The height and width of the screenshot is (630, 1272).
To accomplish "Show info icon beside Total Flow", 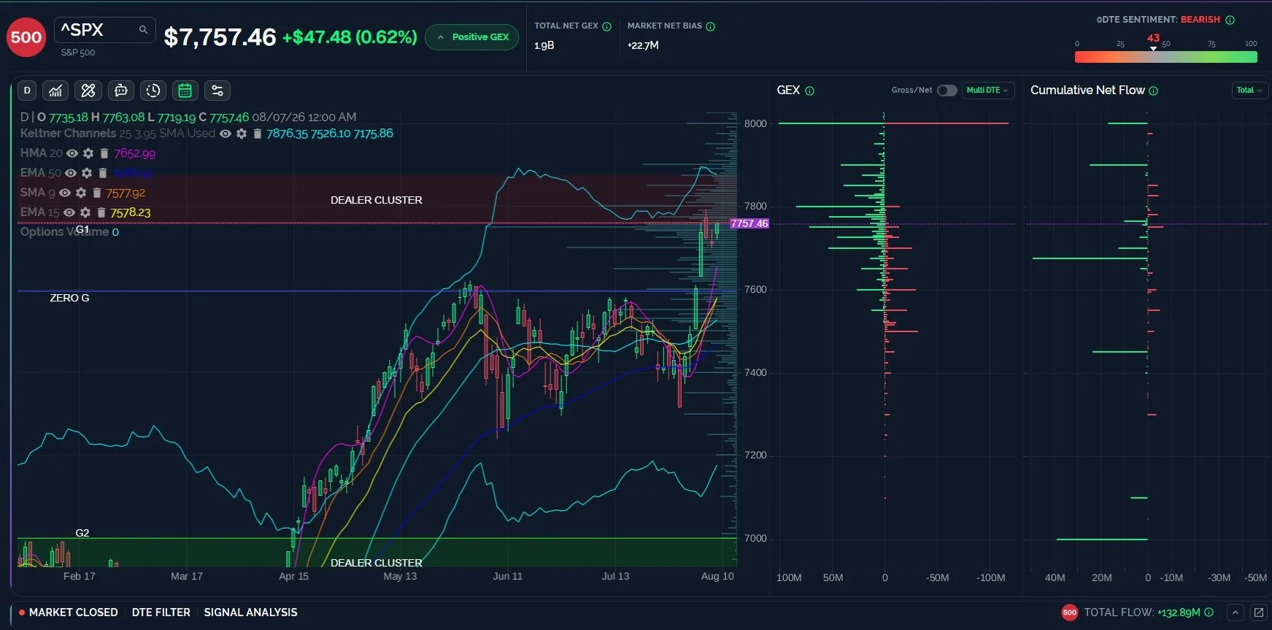I will (1209, 612).
